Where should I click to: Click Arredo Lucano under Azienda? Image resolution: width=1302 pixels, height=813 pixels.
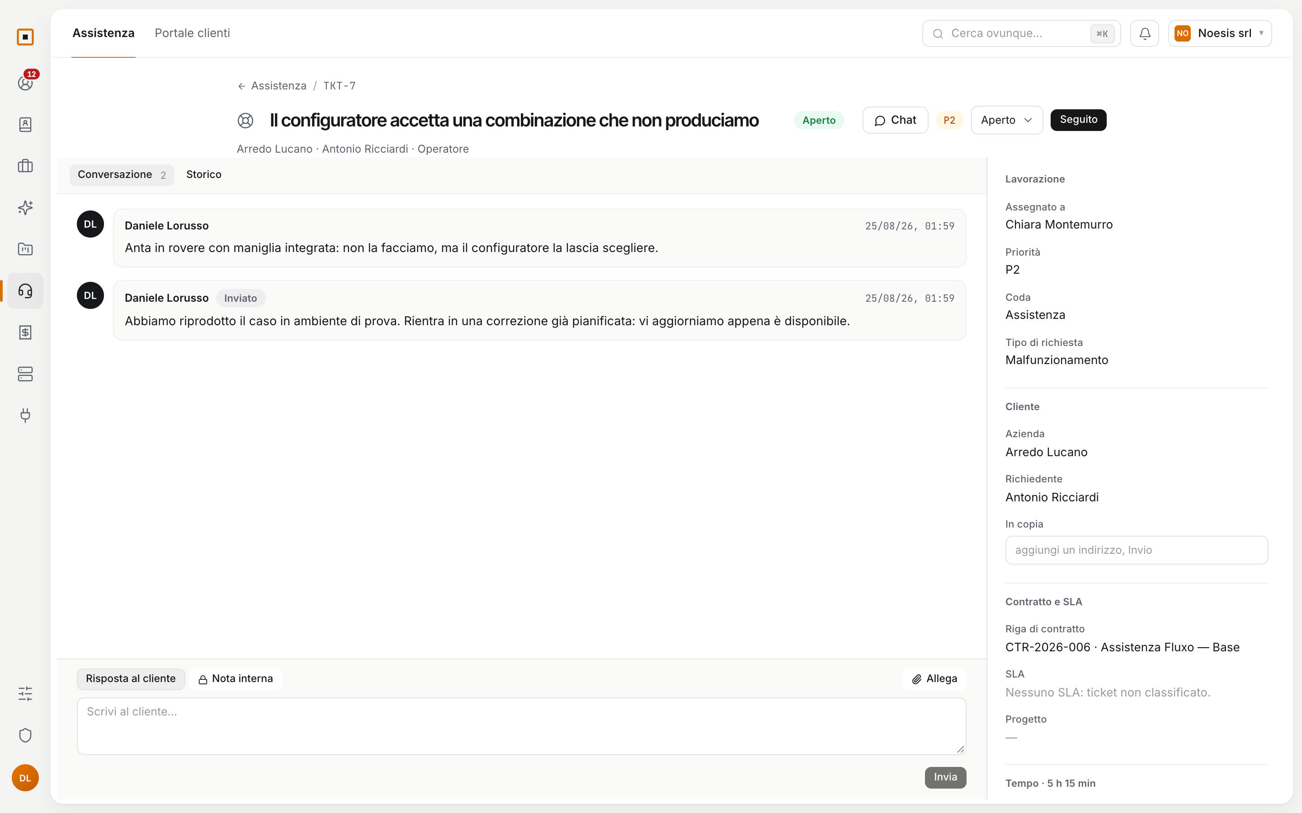pyautogui.click(x=1046, y=452)
